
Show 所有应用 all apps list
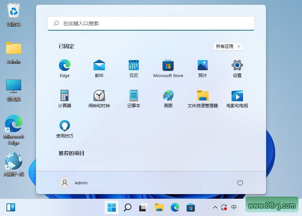click(x=228, y=46)
